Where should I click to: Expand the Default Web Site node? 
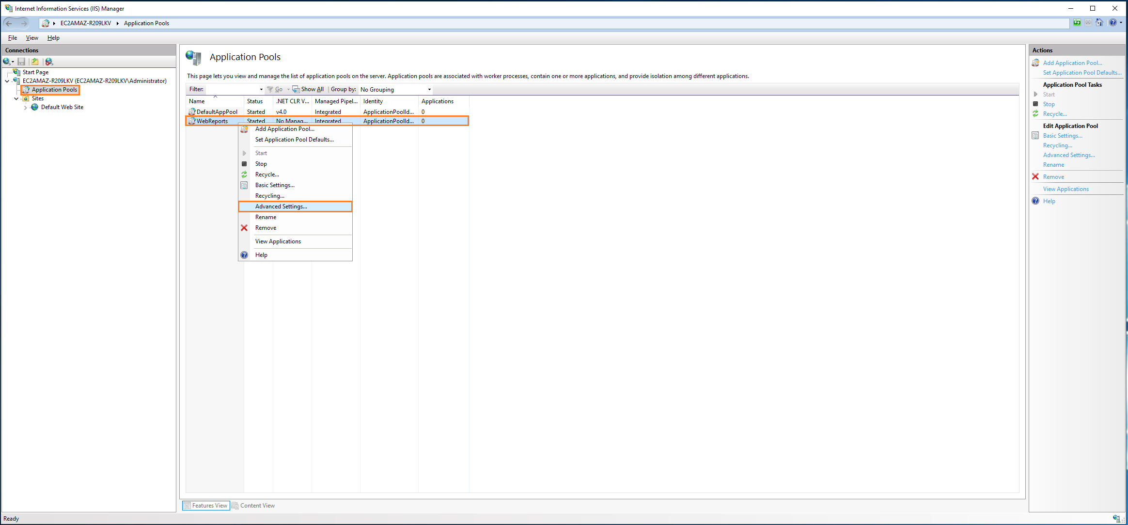(25, 107)
